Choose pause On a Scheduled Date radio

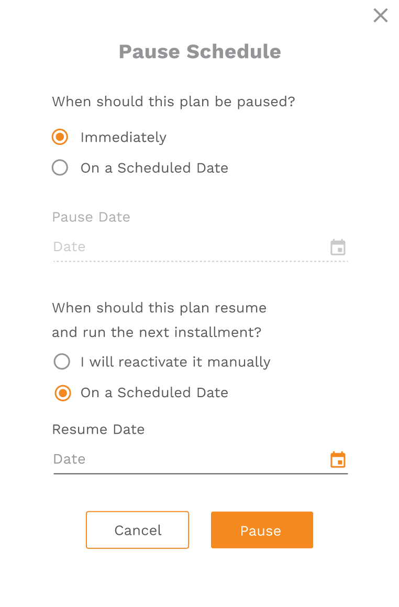coord(60,168)
